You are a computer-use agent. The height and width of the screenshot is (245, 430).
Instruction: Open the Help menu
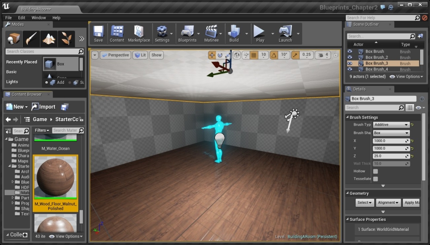coord(56,18)
